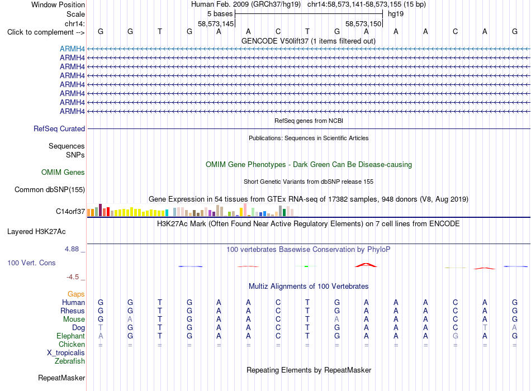This screenshot has height=391, width=531.
Task: Click the RepeatMasker track label
Action: coord(61,378)
